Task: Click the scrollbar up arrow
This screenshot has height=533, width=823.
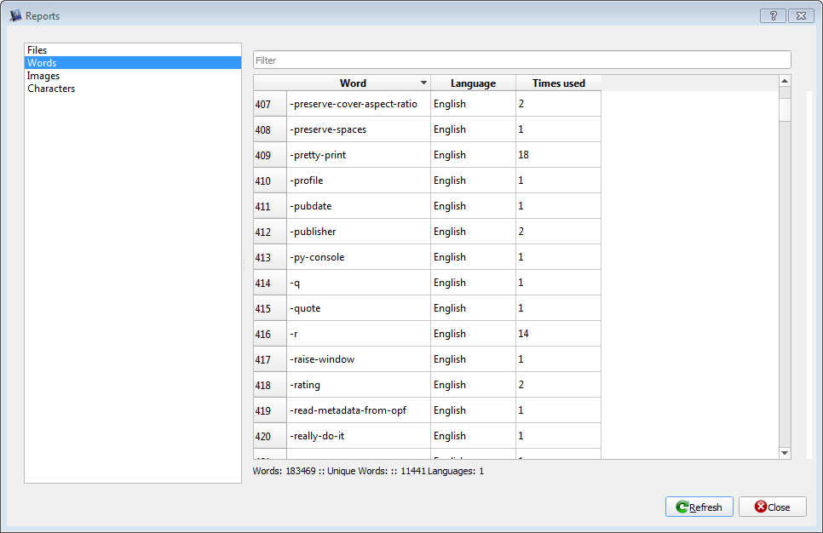Action: [x=785, y=81]
